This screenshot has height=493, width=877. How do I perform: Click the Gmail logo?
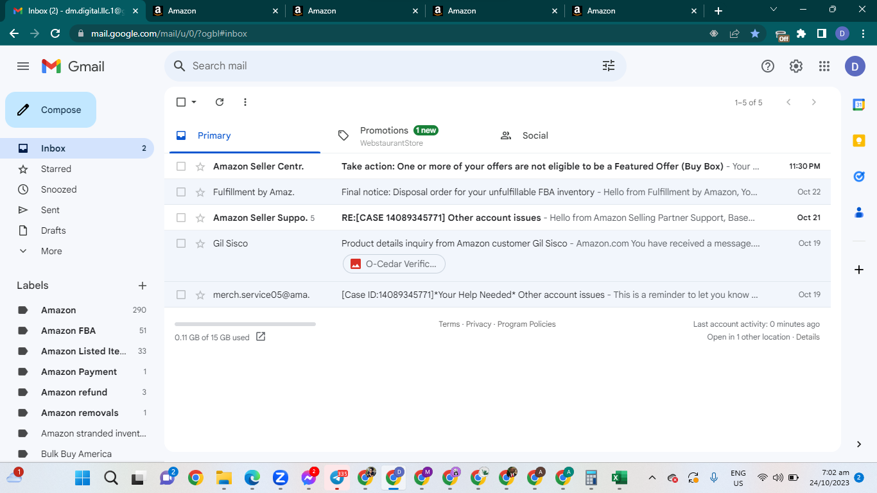click(73, 66)
